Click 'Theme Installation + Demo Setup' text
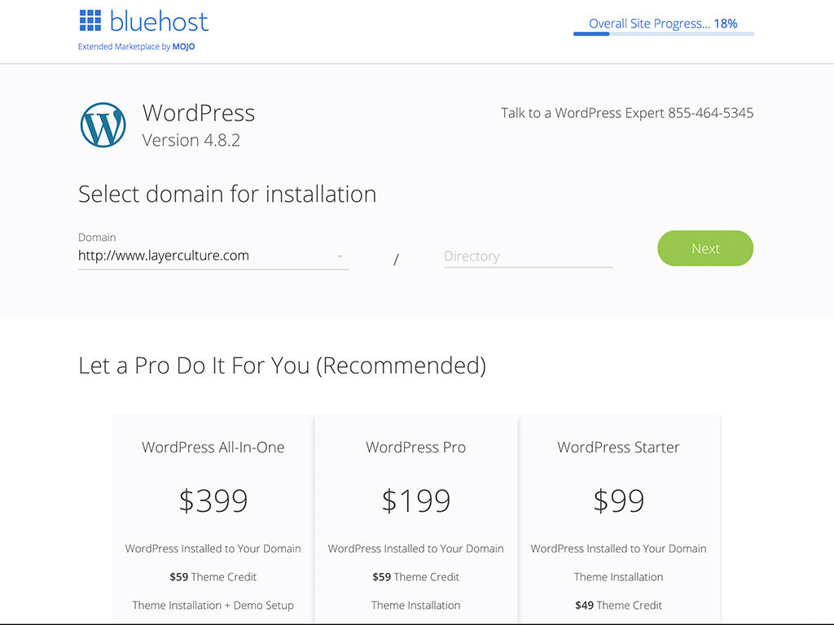834x625 pixels. pyautogui.click(x=213, y=605)
